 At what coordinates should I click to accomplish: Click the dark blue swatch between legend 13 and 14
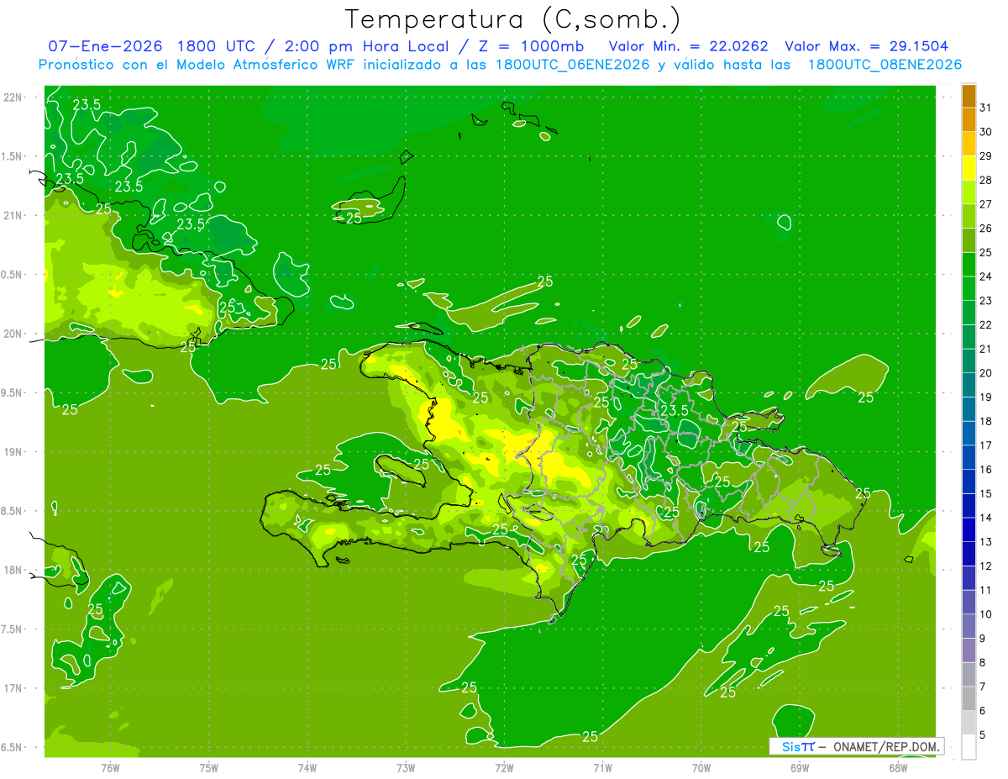tap(969, 530)
